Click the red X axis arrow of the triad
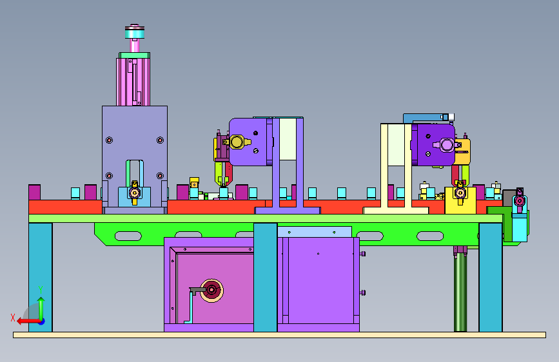Image resolution: width=559 pixels, height=362 pixels. point(28,321)
